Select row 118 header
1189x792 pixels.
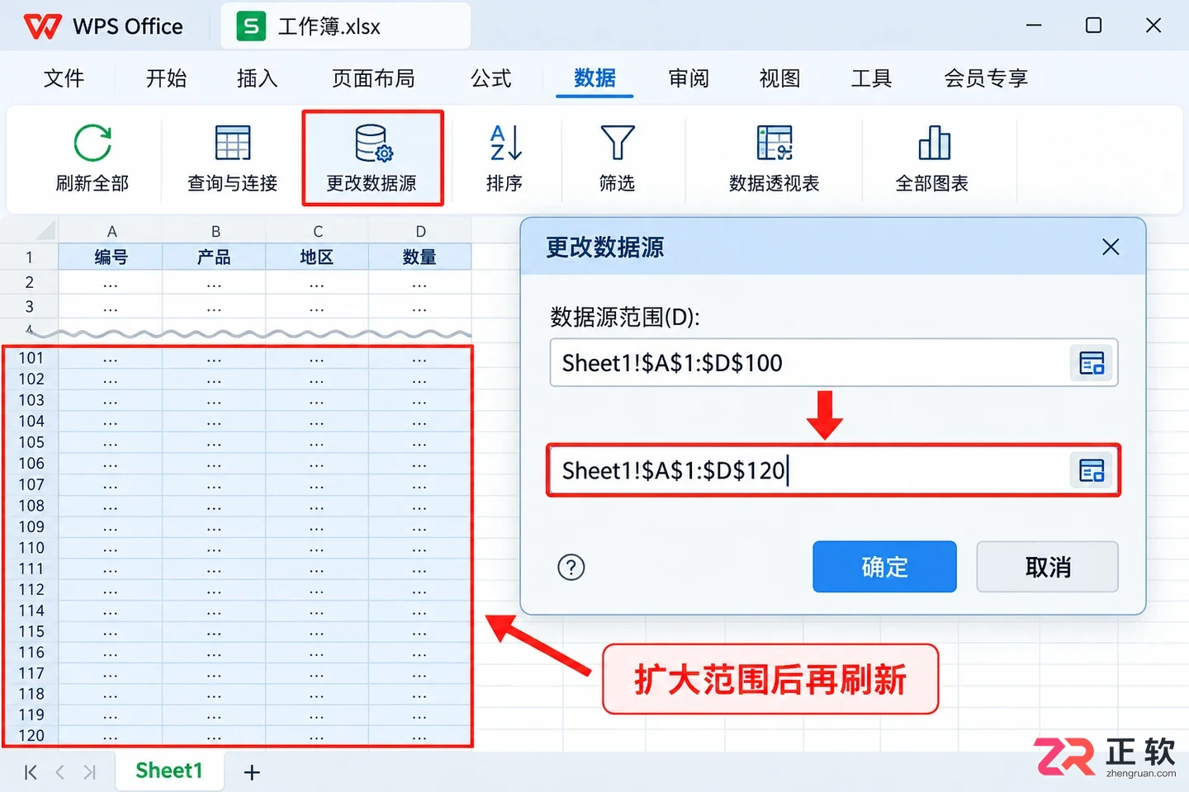point(31,694)
